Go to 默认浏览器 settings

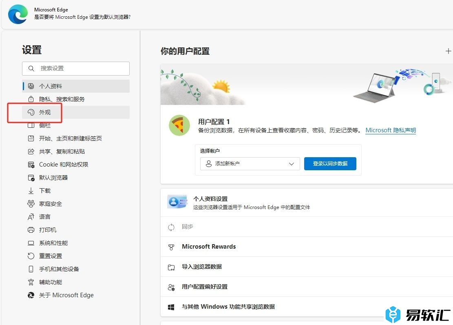[76, 178]
